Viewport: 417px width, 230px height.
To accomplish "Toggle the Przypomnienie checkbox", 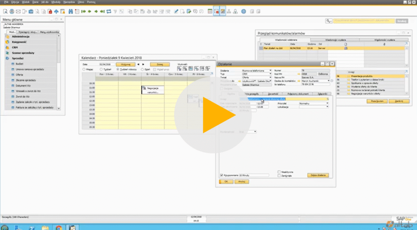I will click(222, 175).
